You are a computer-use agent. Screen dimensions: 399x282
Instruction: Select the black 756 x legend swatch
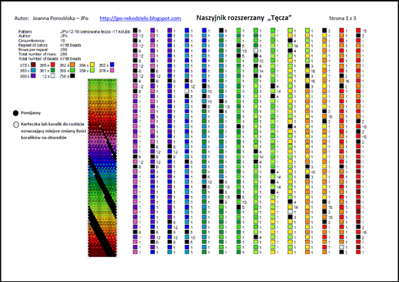click(x=72, y=76)
